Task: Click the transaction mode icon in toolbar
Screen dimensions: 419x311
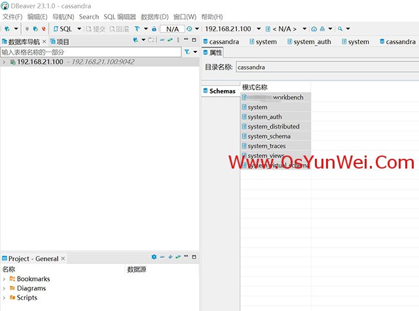Action: 137,29
